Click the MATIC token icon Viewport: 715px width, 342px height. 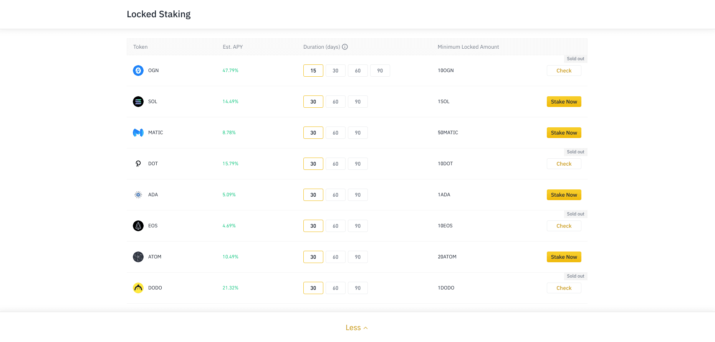coord(138,133)
